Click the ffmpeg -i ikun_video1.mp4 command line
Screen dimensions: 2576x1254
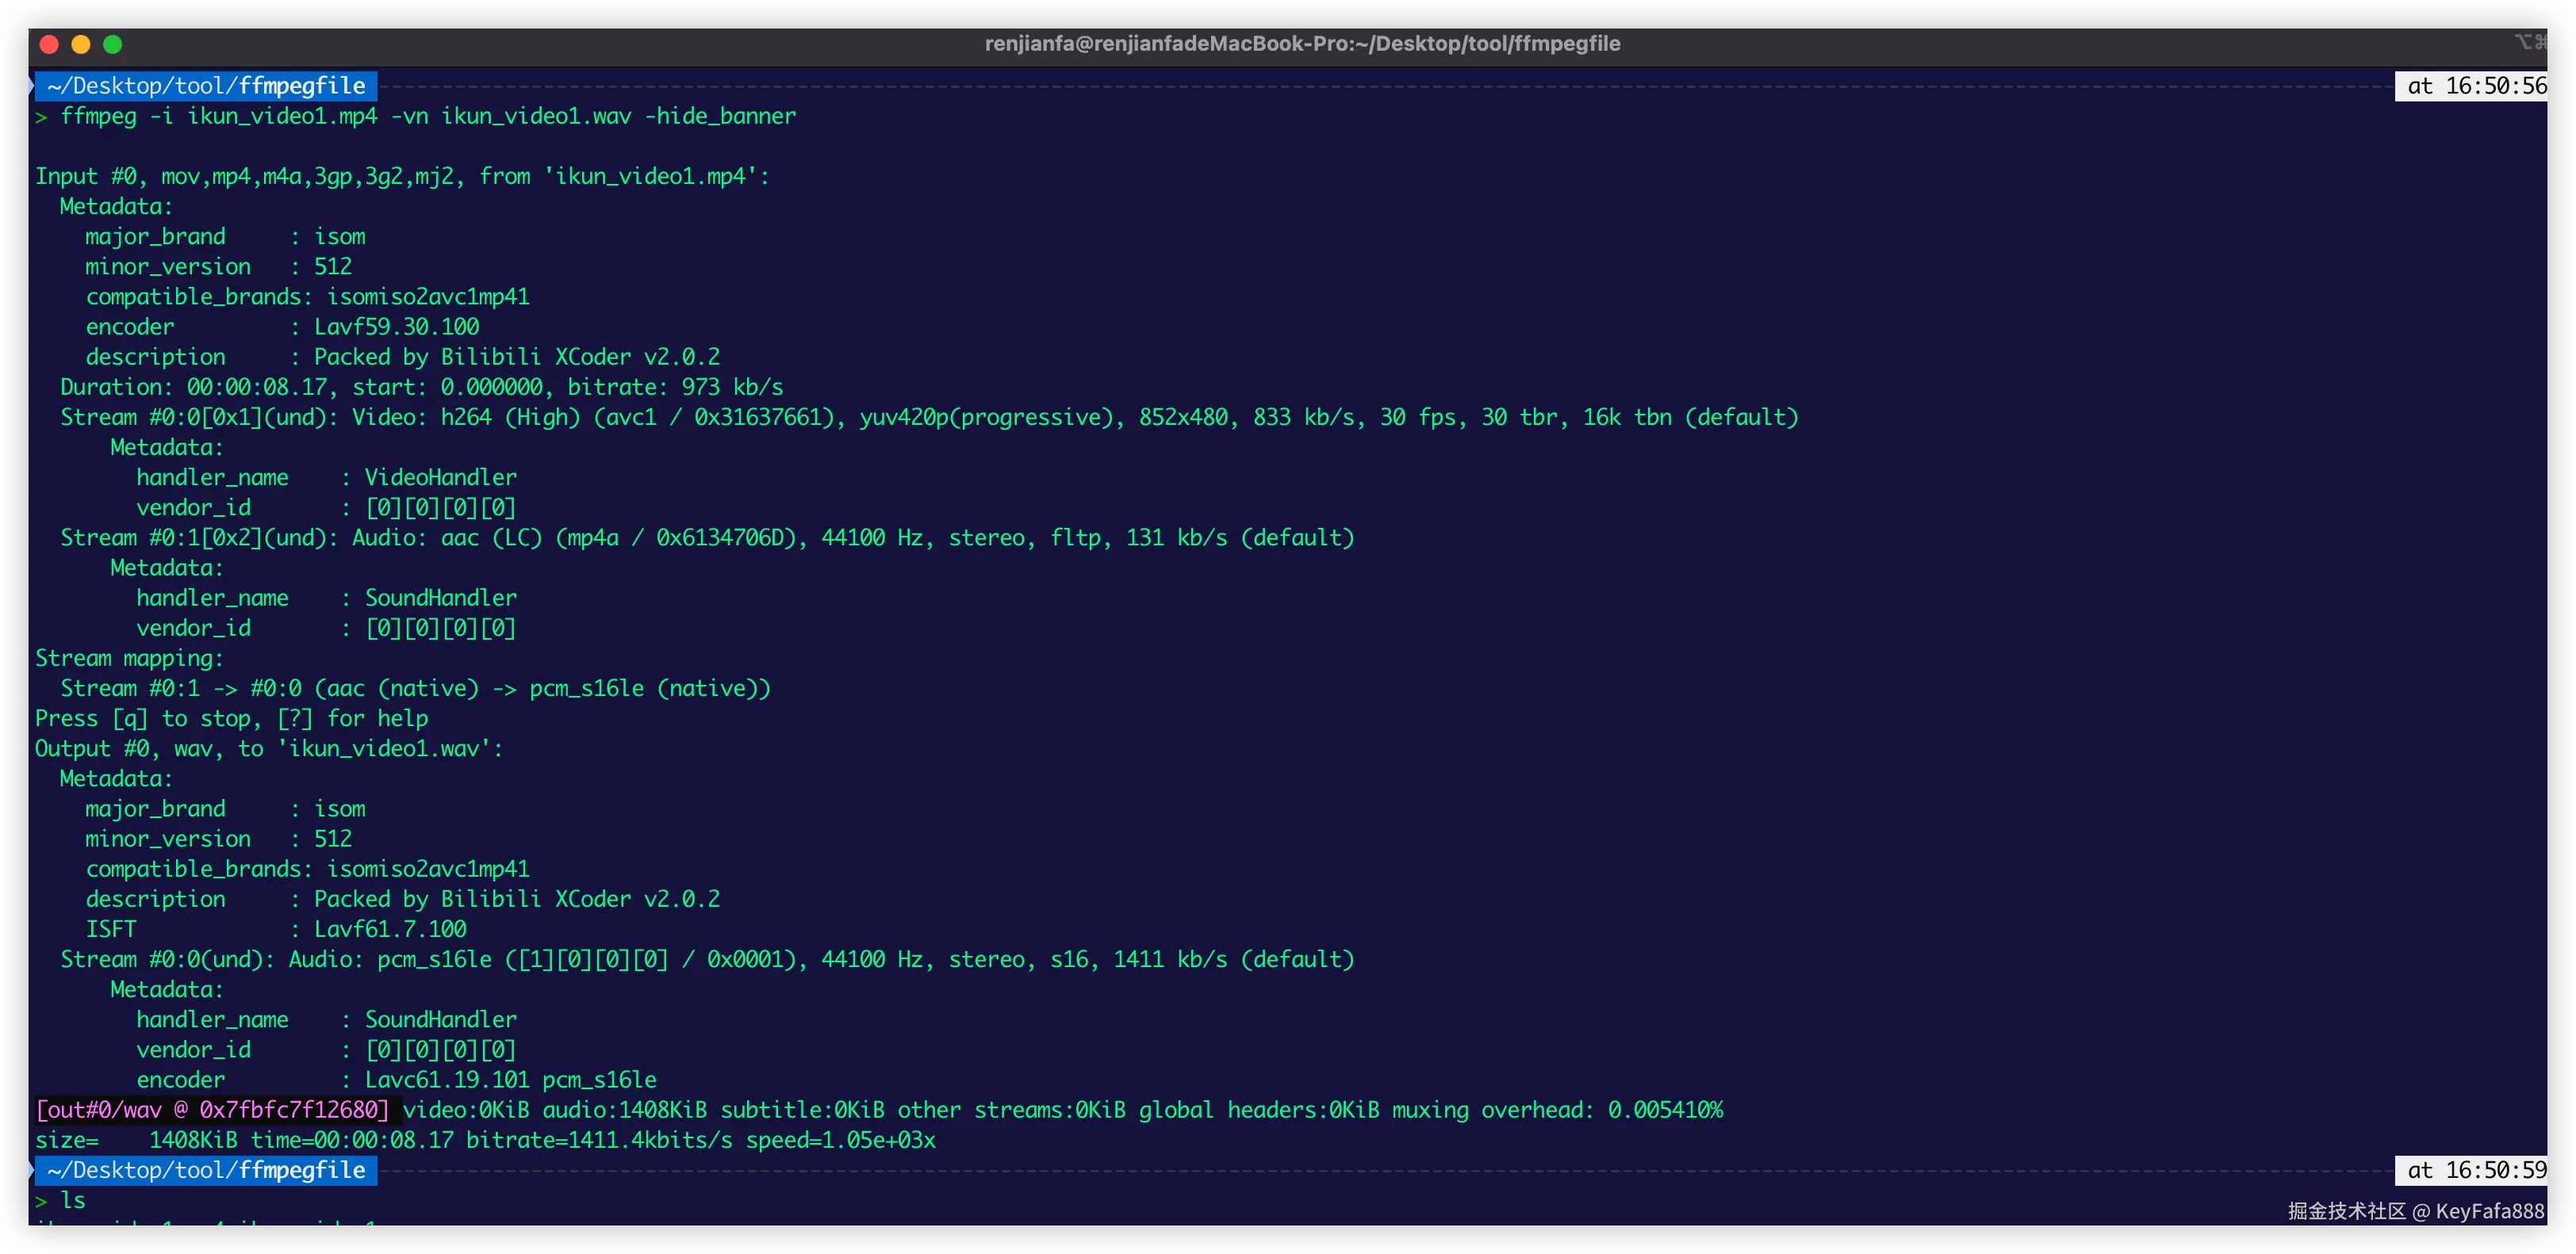pos(428,116)
